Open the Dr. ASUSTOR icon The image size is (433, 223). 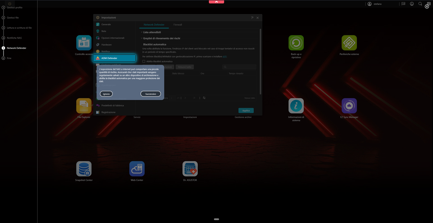click(x=190, y=169)
